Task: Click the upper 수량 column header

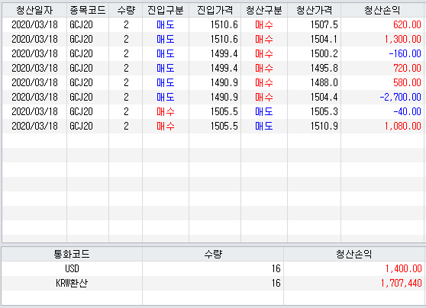Action: 125,11
